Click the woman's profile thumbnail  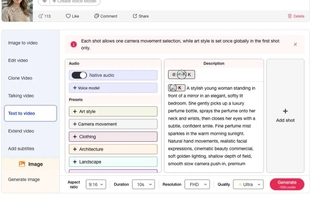(x=17, y=11)
